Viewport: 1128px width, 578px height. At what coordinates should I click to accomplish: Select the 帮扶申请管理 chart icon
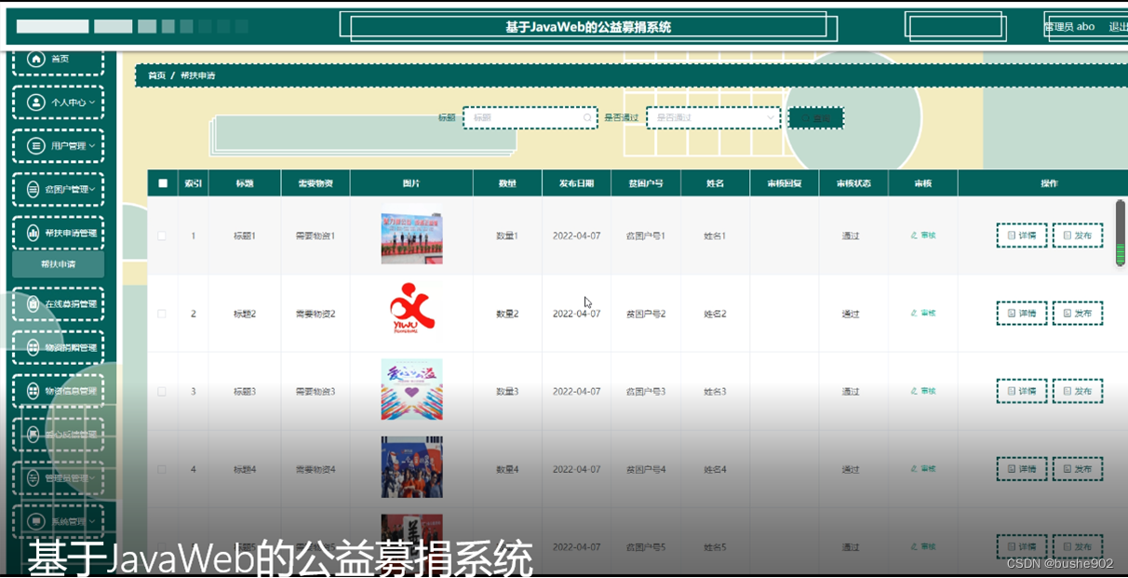point(35,232)
